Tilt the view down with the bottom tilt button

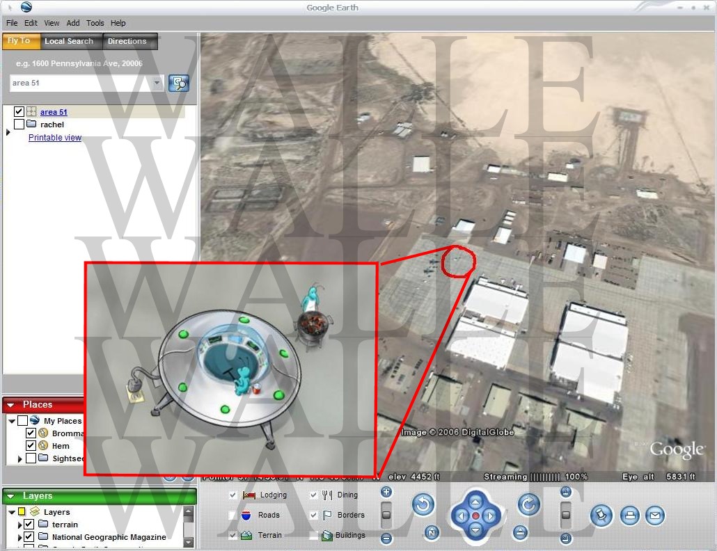coord(566,538)
